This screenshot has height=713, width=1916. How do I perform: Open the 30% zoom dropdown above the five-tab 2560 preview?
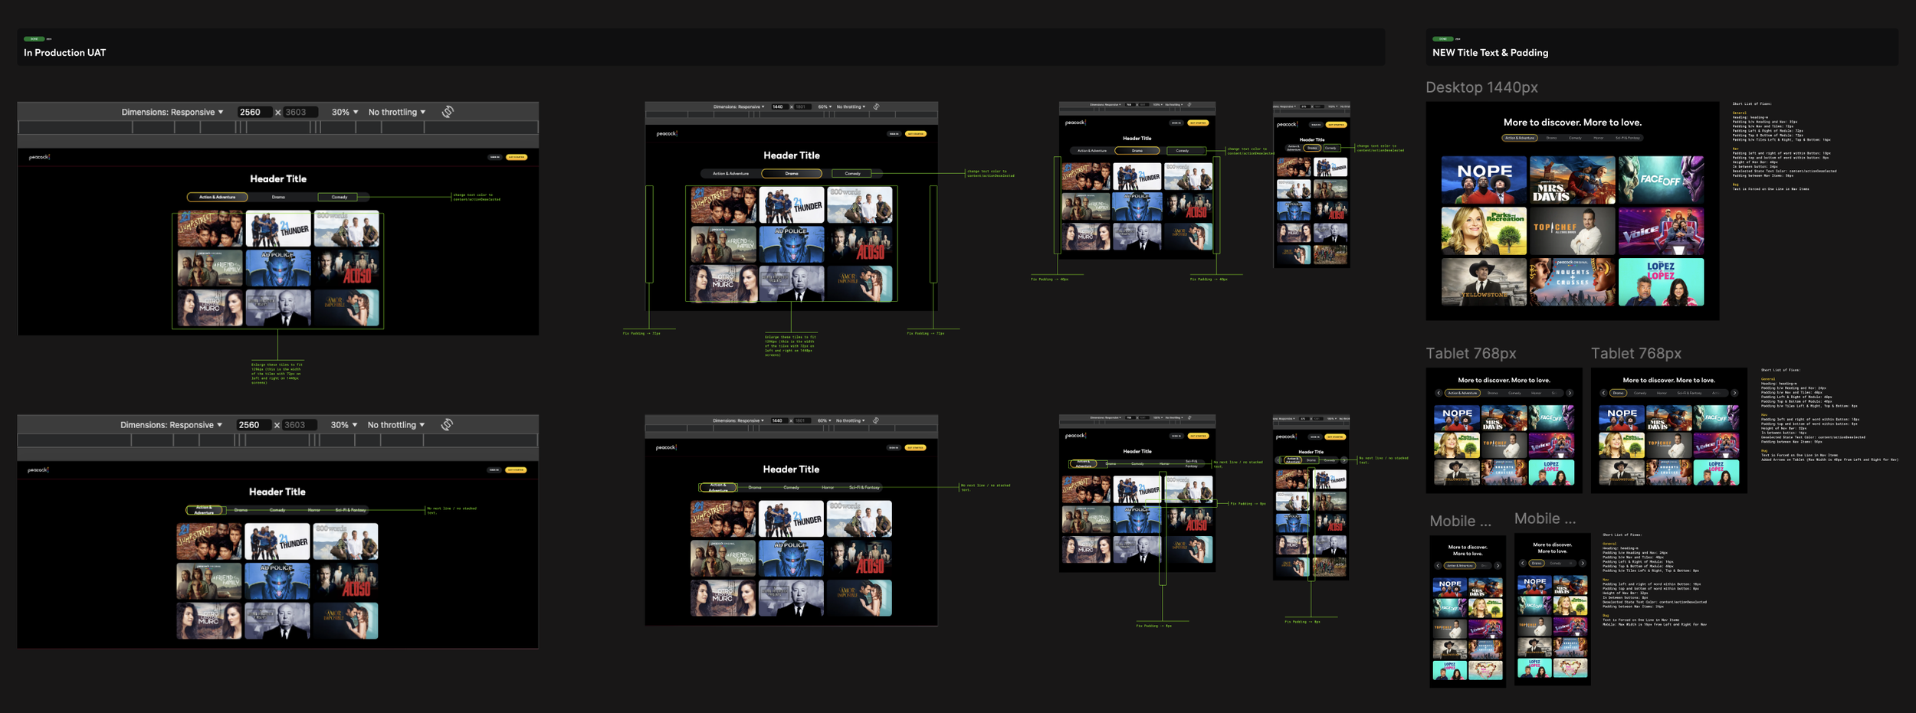[x=343, y=425]
